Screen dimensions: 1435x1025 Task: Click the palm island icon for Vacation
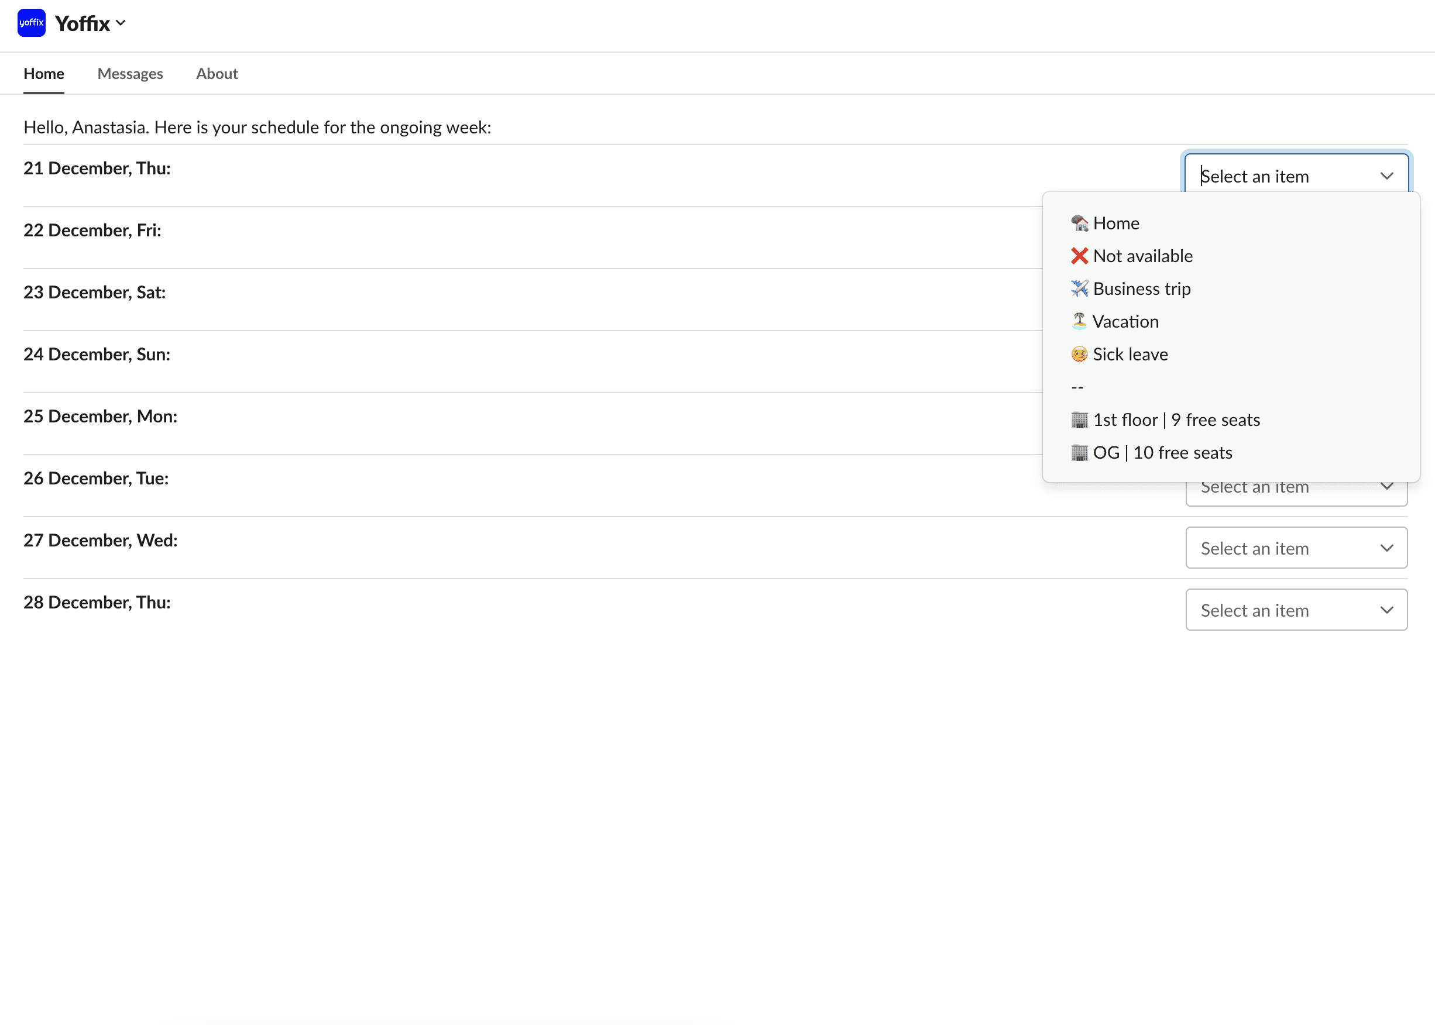pos(1080,321)
